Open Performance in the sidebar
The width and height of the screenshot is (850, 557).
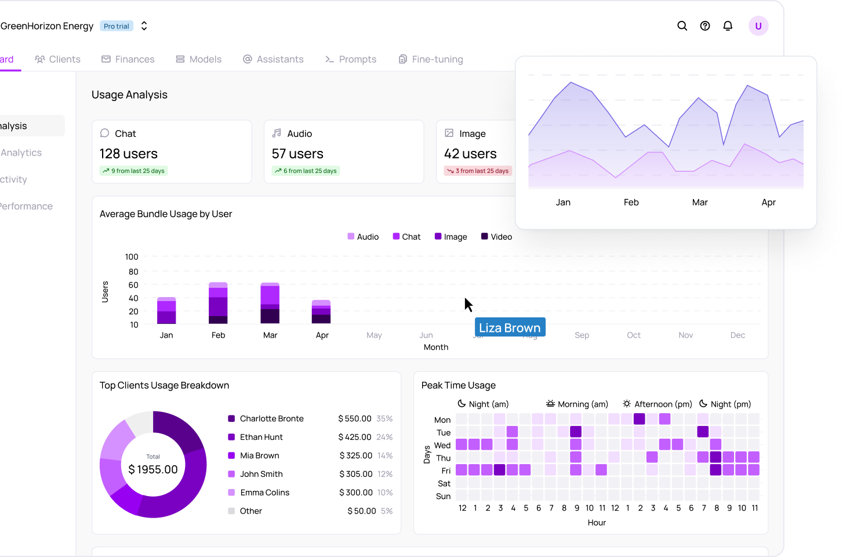tap(26, 206)
